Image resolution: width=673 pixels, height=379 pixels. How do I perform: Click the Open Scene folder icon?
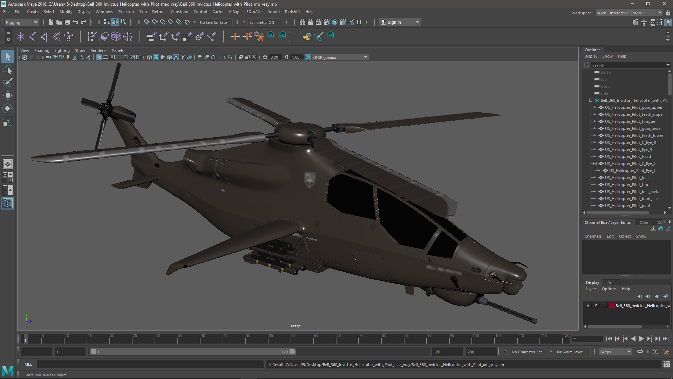coord(59,22)
